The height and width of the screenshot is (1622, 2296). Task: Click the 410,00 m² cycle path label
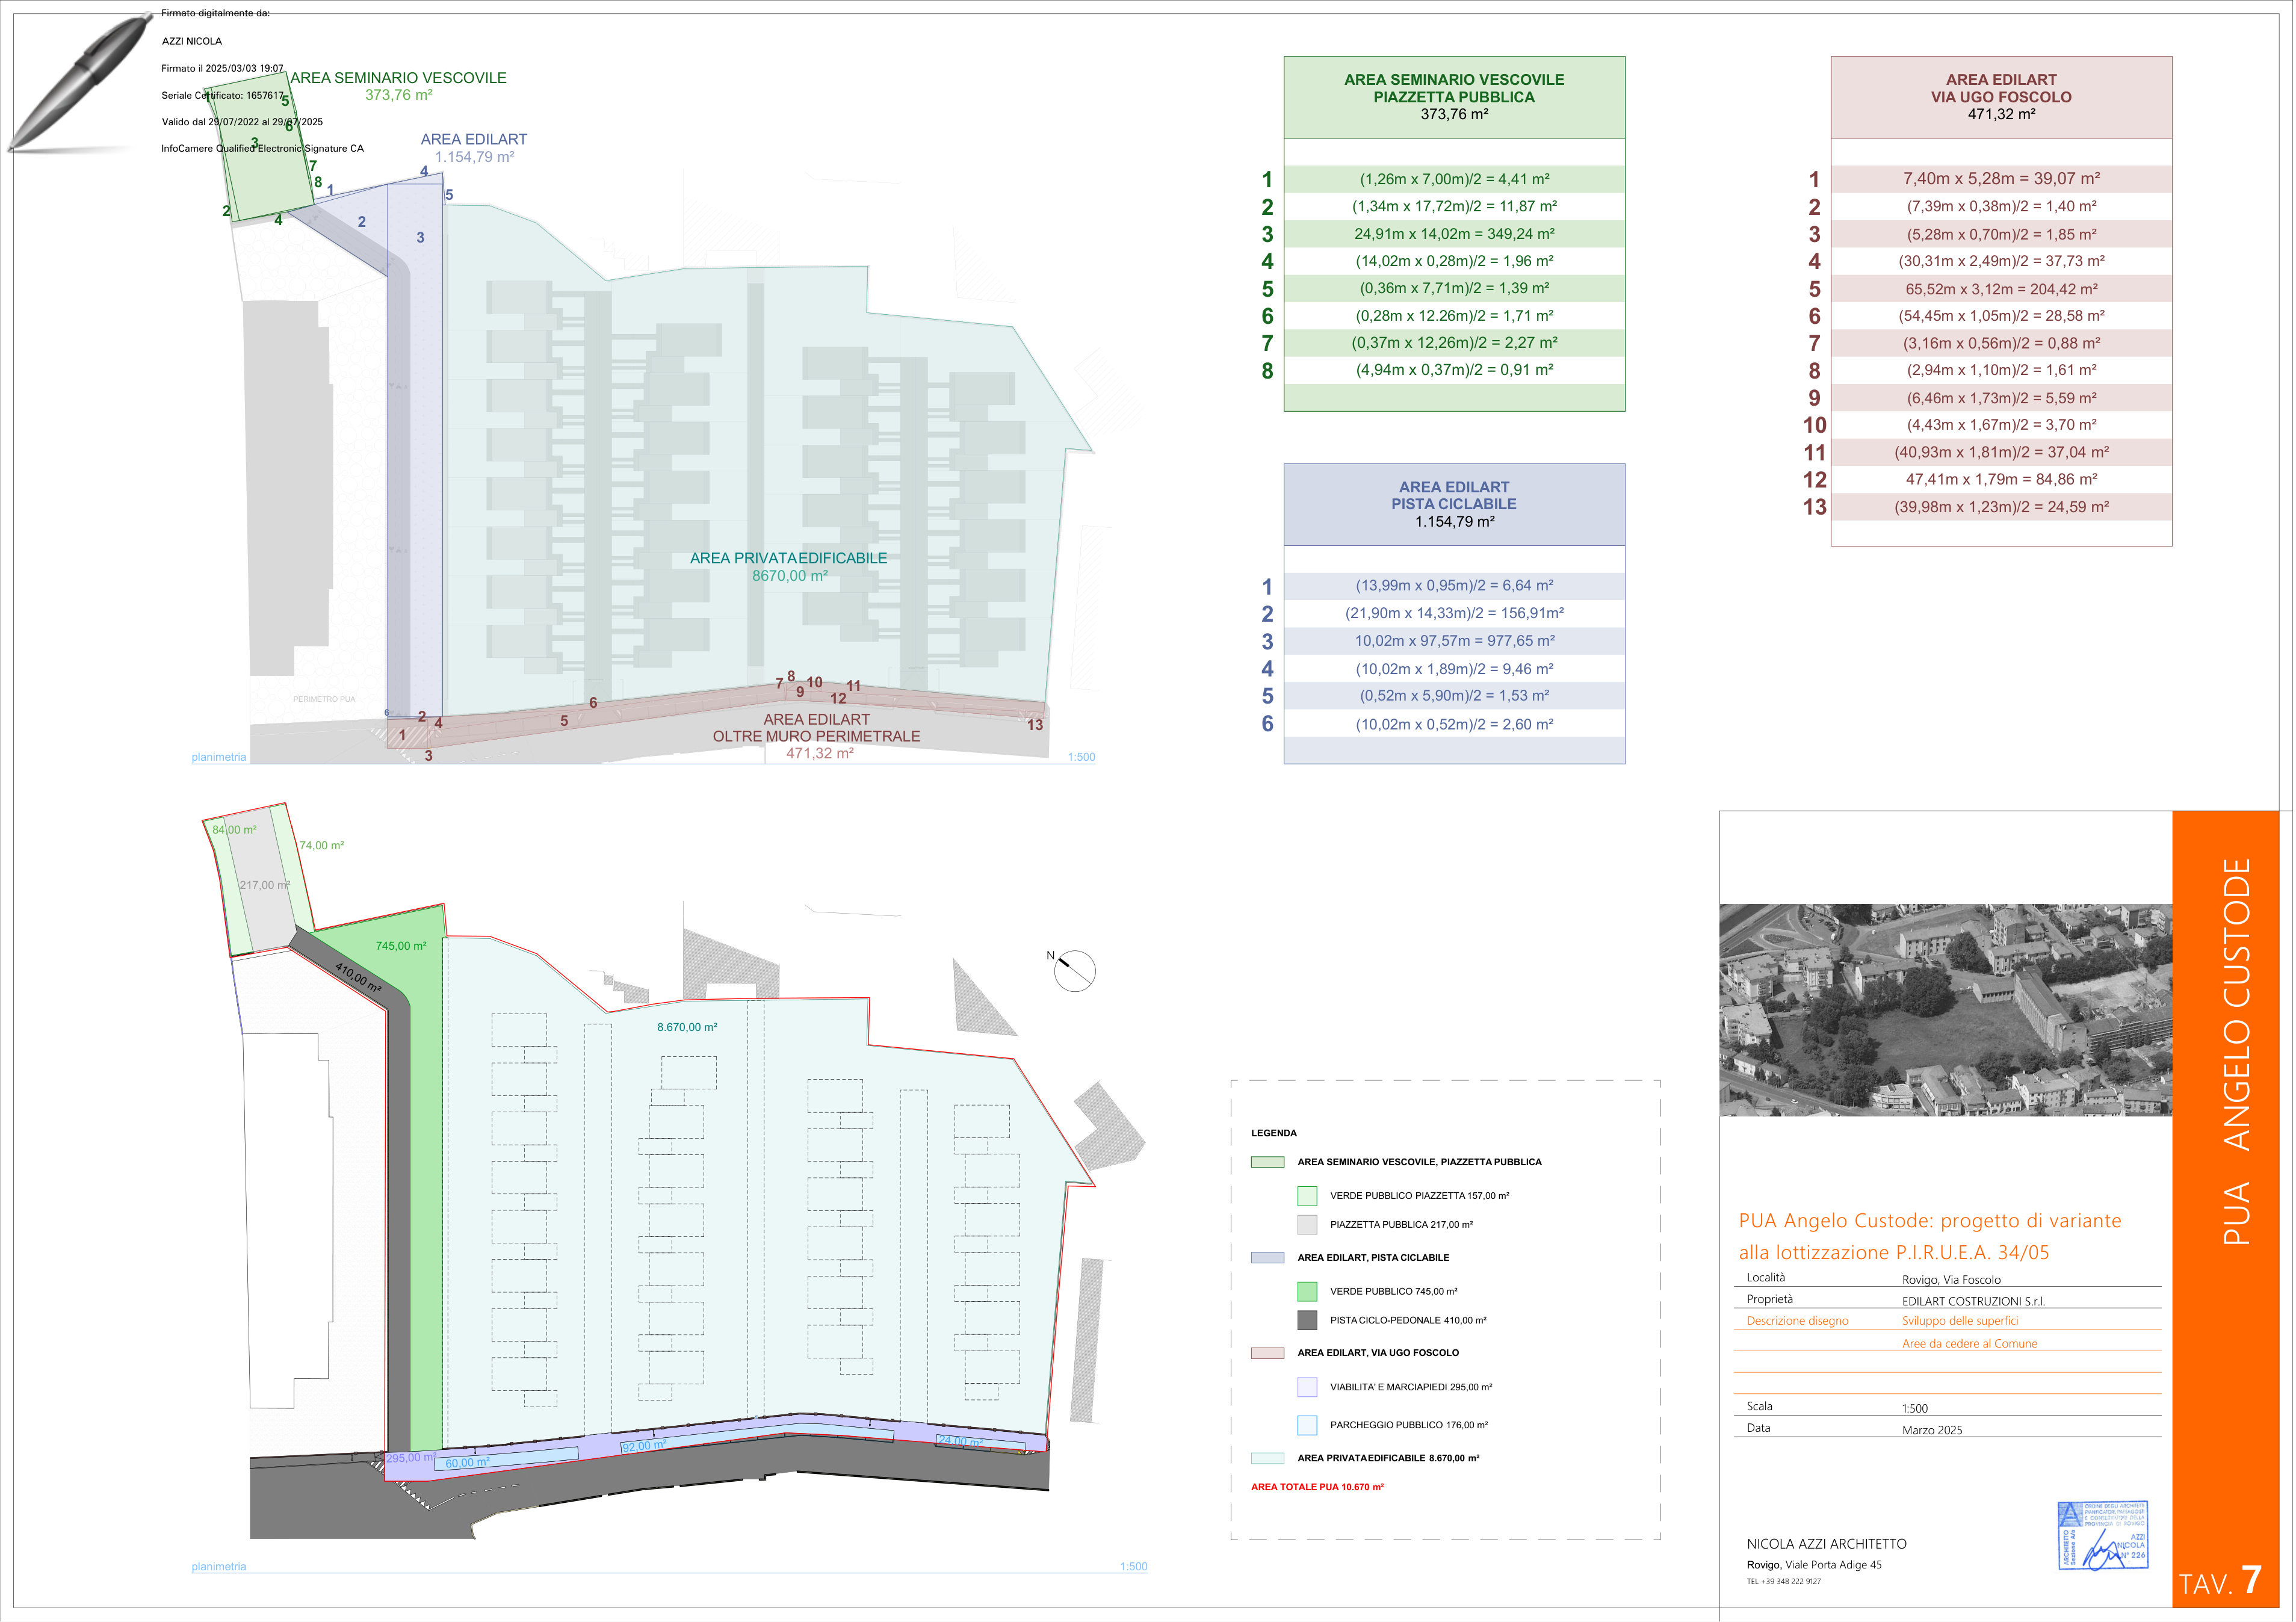coord(358,977)
